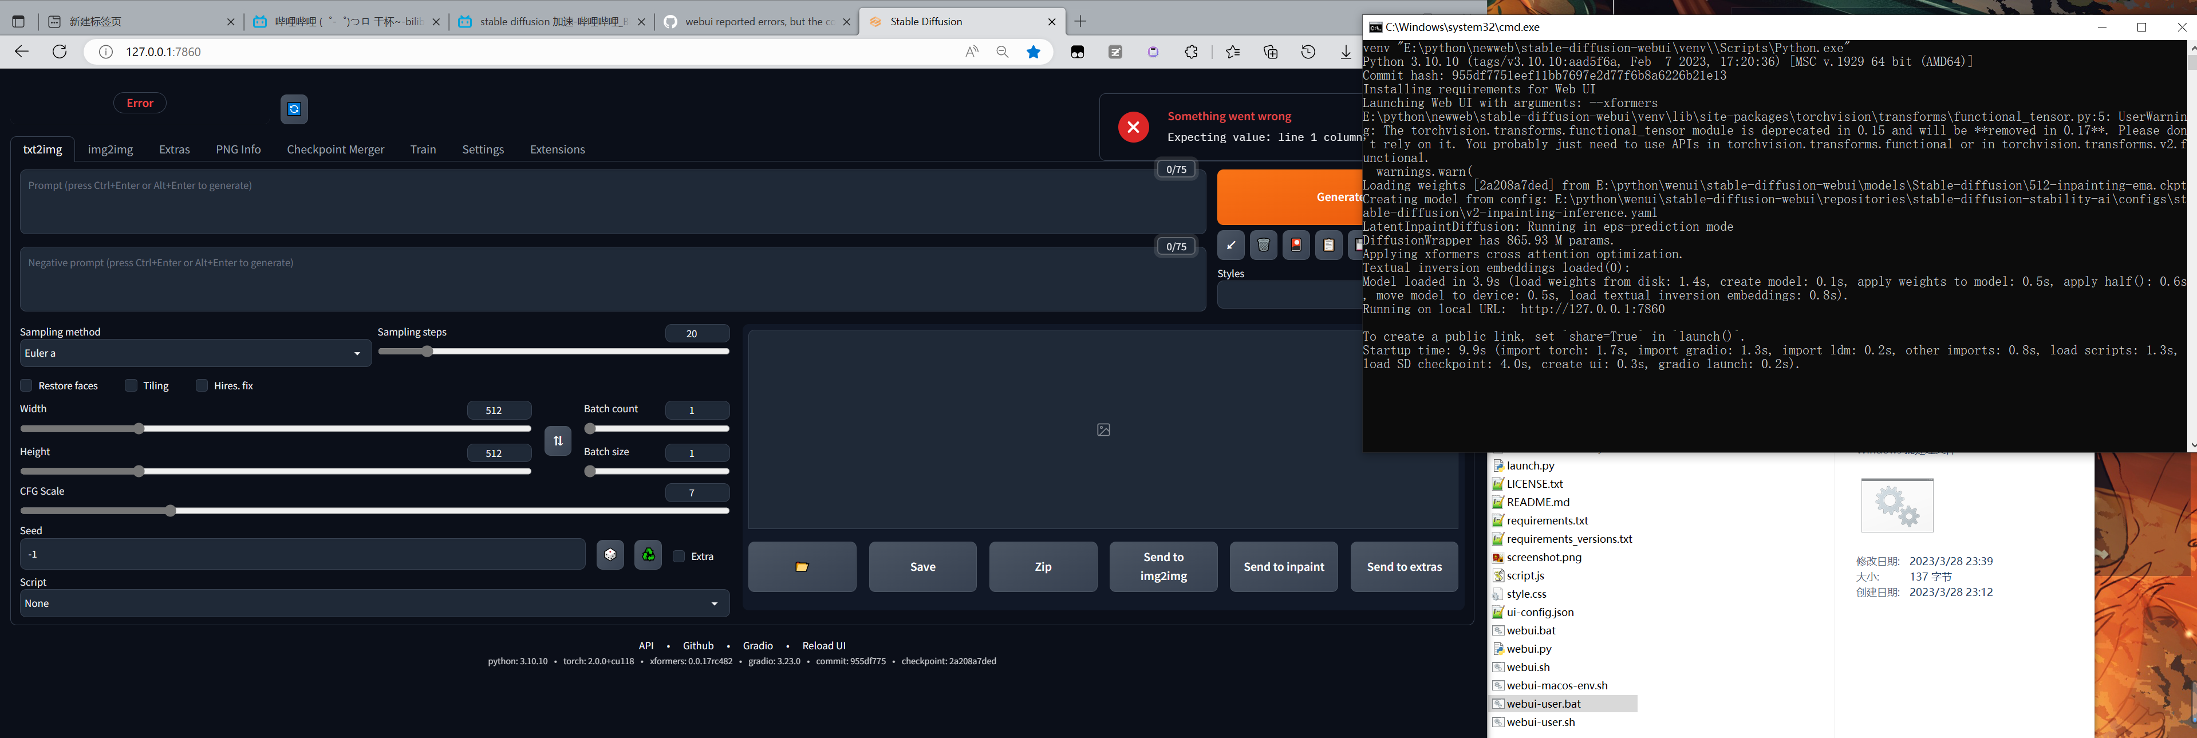2197x738 pixels.
Task: Open the Extras tab
Action: click(174, 149)
